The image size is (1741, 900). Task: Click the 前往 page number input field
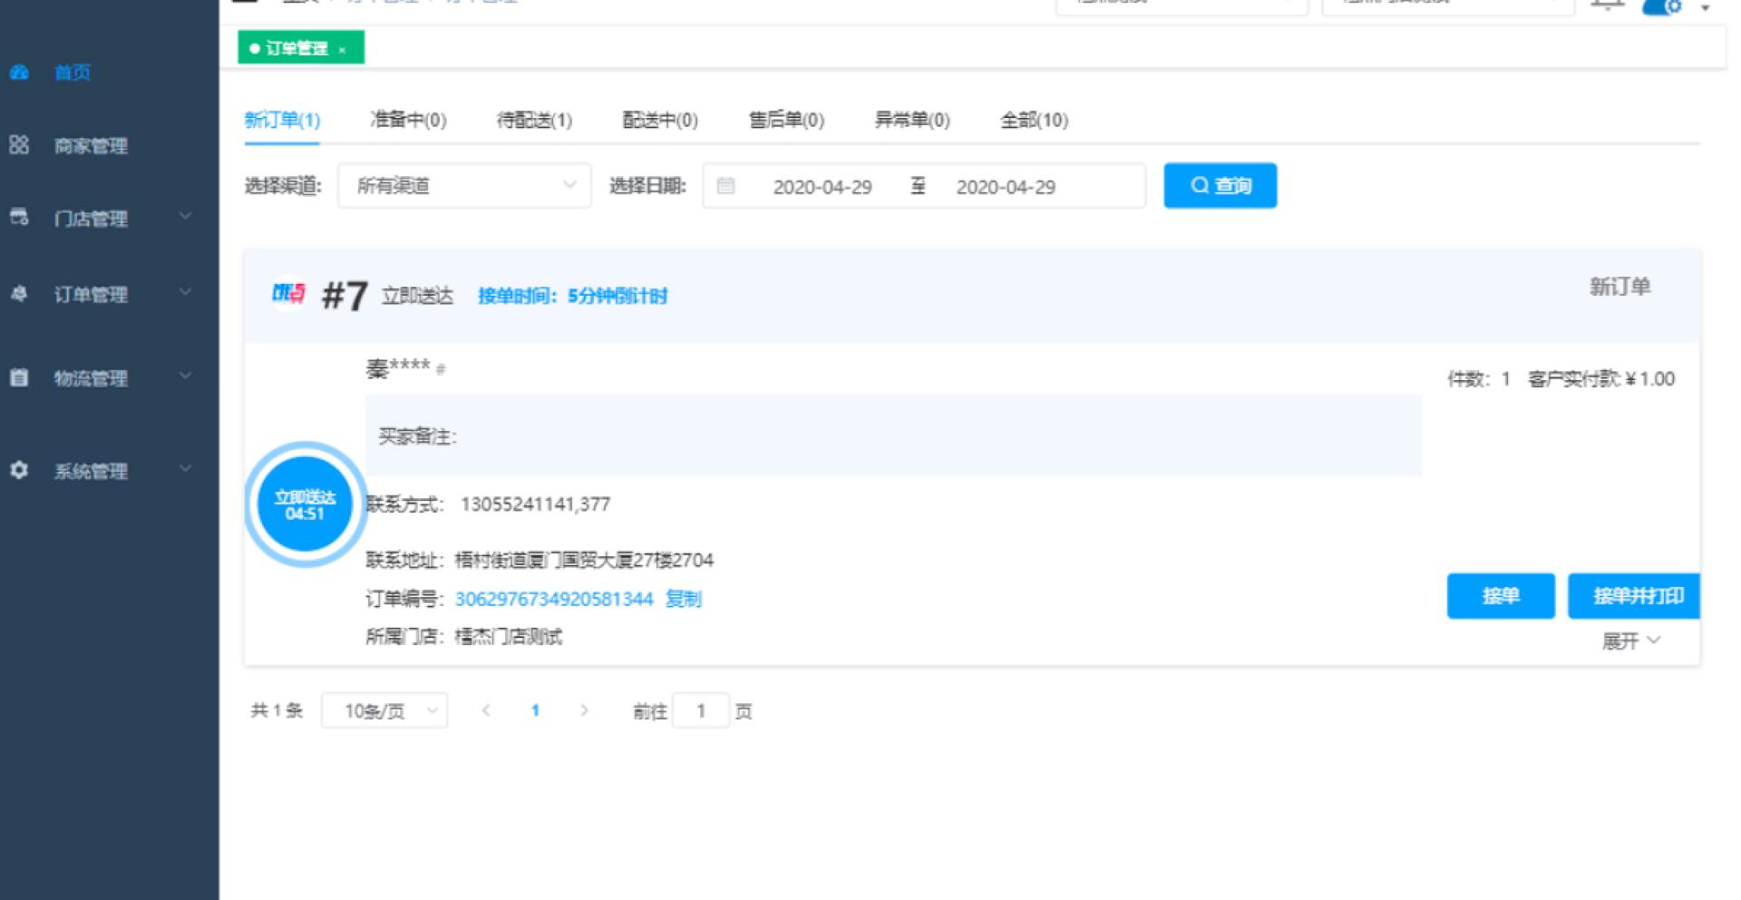pos(701,710)
